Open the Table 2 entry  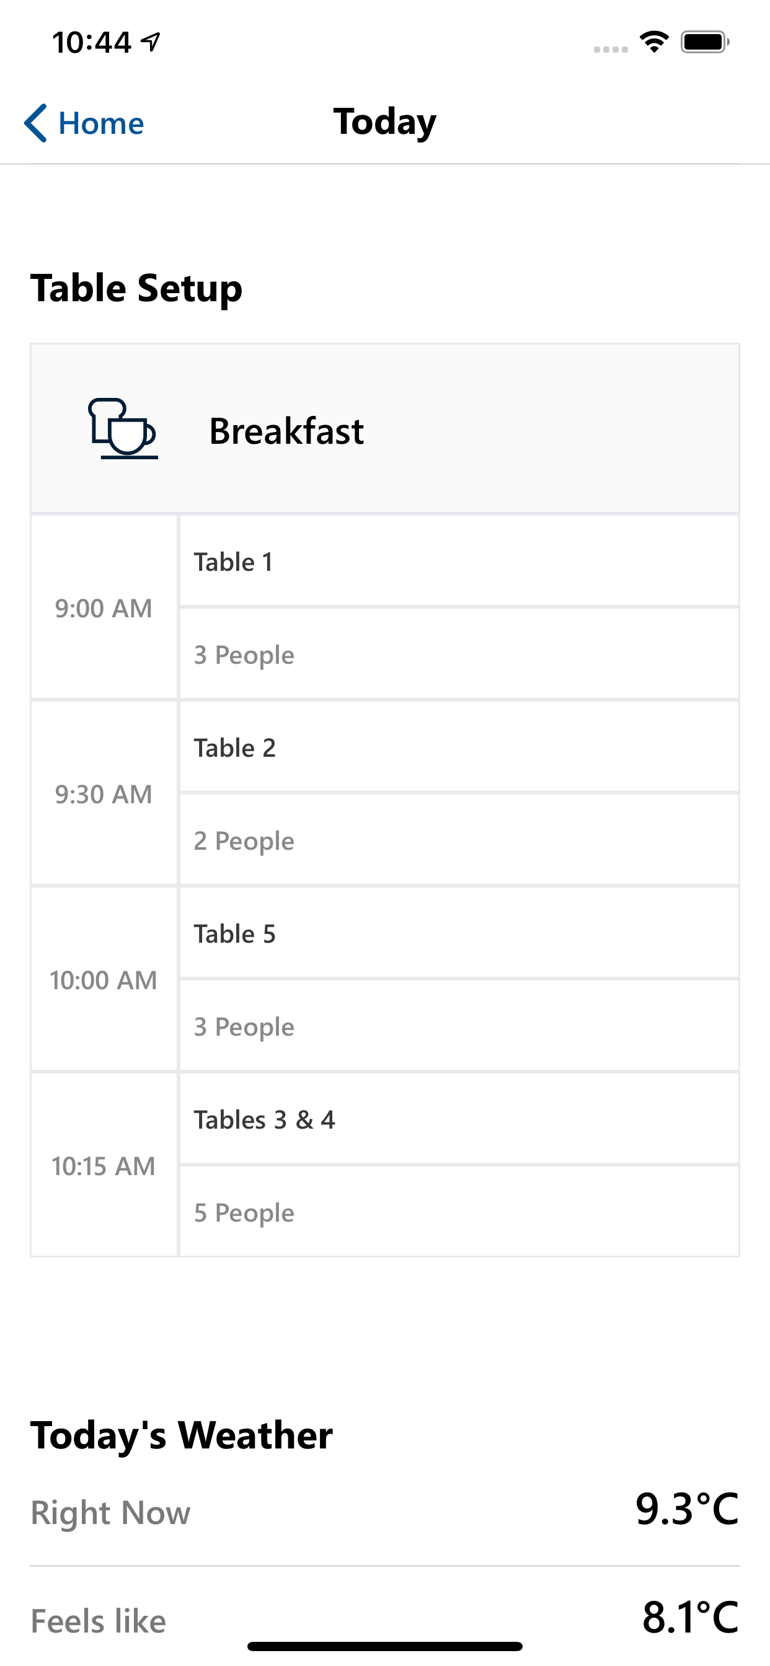(x=459, y=747)
